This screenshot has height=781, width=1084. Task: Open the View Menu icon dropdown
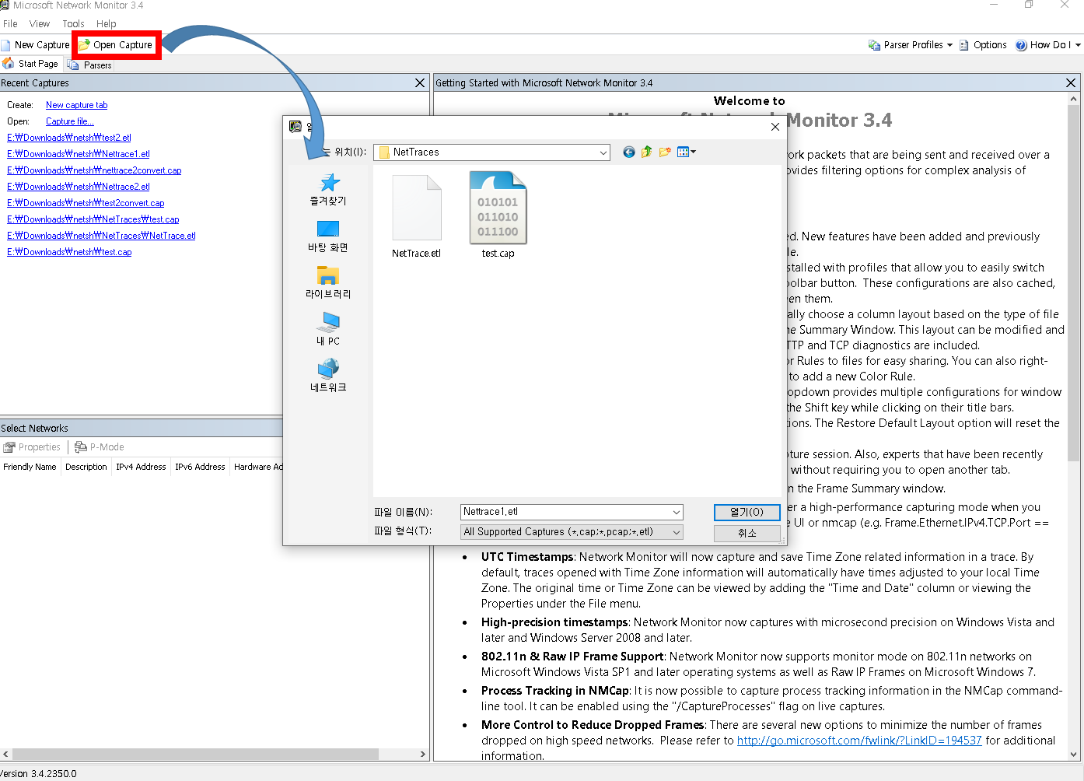pyautogui.click(x=687, y=152)
